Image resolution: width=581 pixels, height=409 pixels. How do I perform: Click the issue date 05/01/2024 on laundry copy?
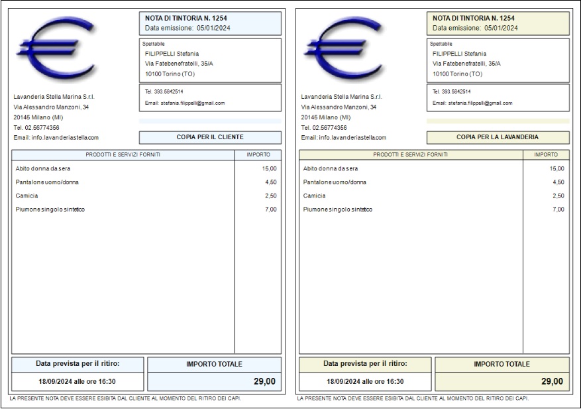tap(501, 28)
